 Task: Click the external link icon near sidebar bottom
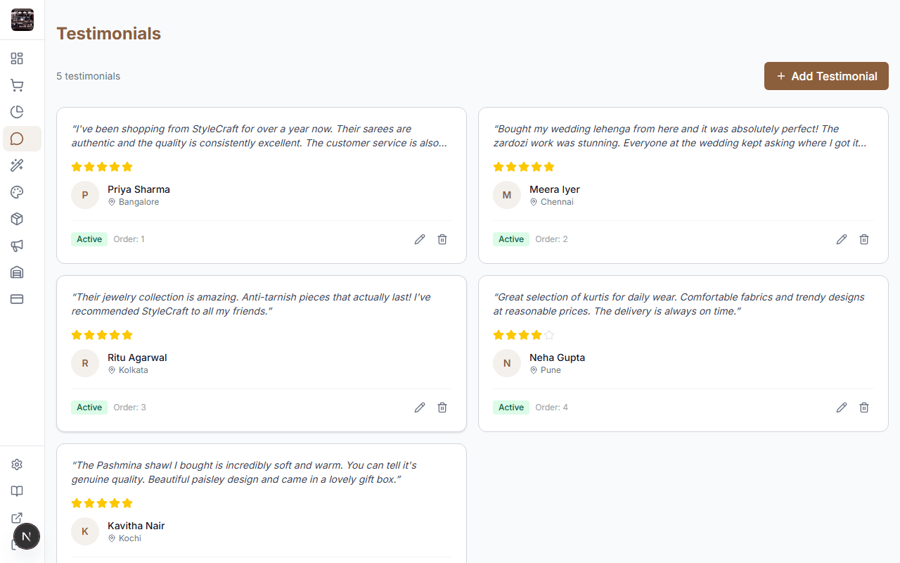[17, 518]
